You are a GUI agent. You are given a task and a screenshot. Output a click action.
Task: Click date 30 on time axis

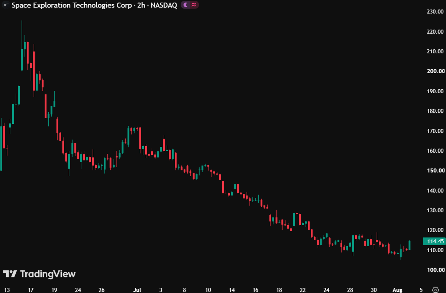374,290
